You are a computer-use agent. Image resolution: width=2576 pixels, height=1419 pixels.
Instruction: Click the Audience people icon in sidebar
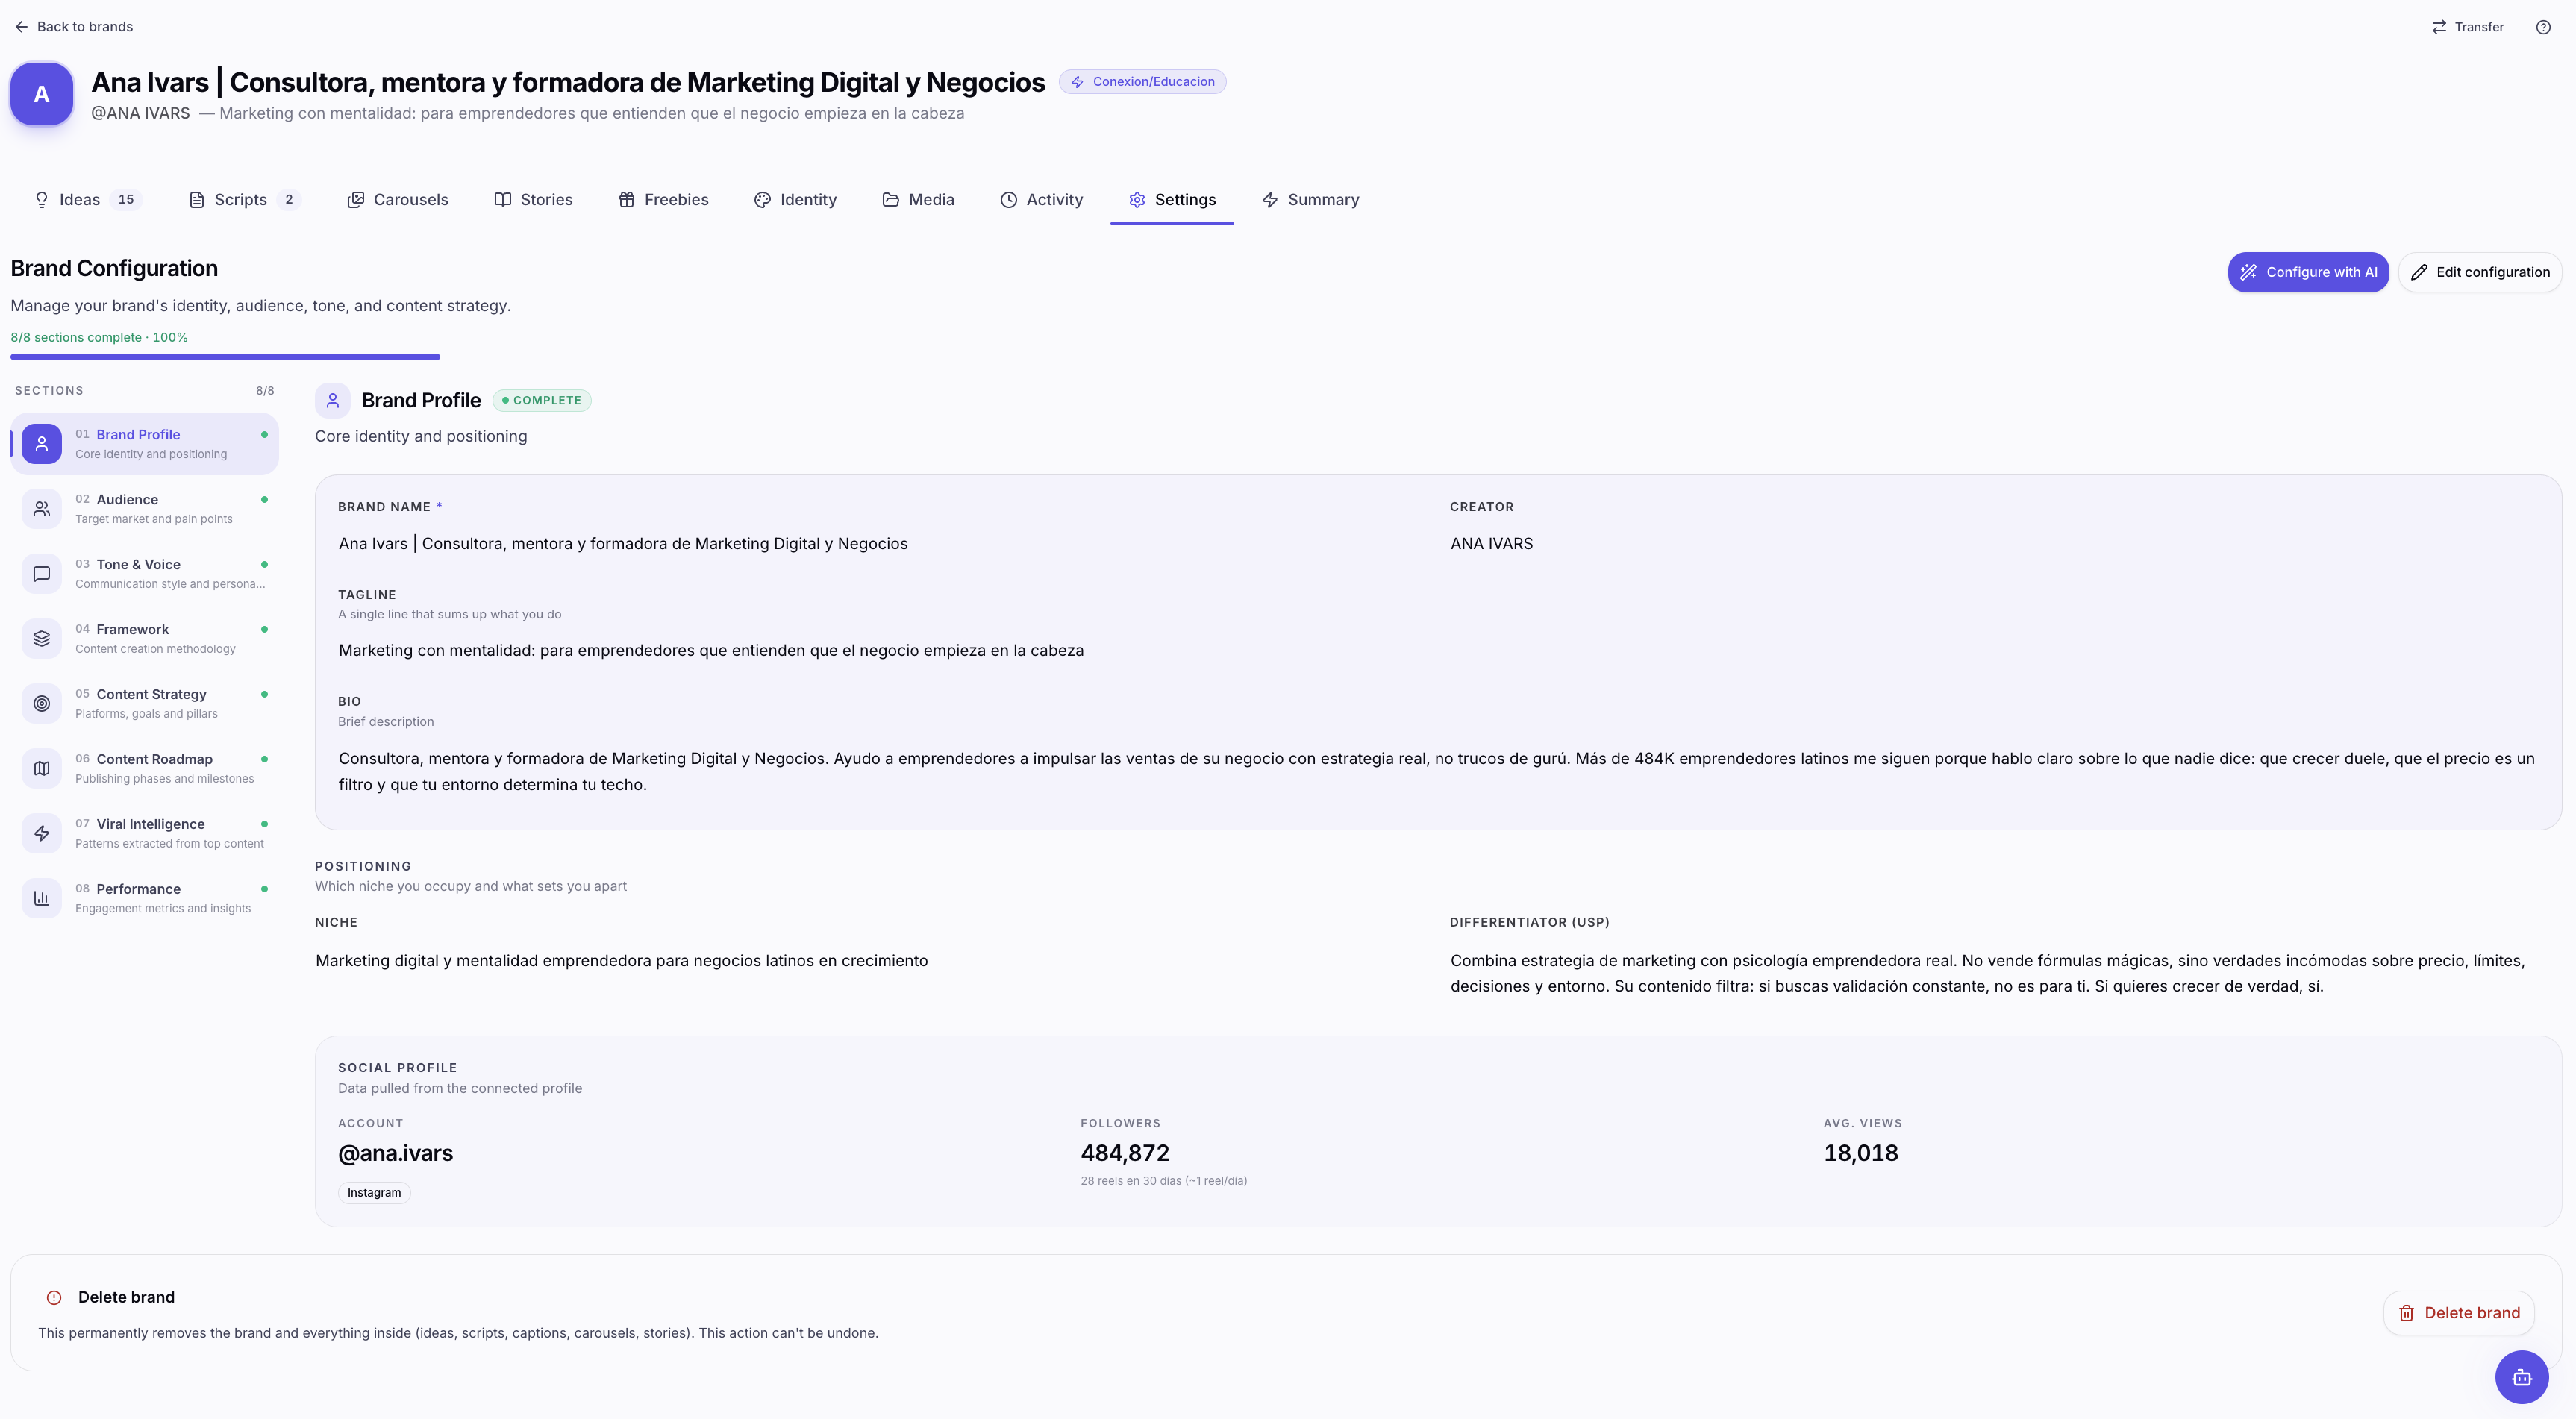[42, 509]
